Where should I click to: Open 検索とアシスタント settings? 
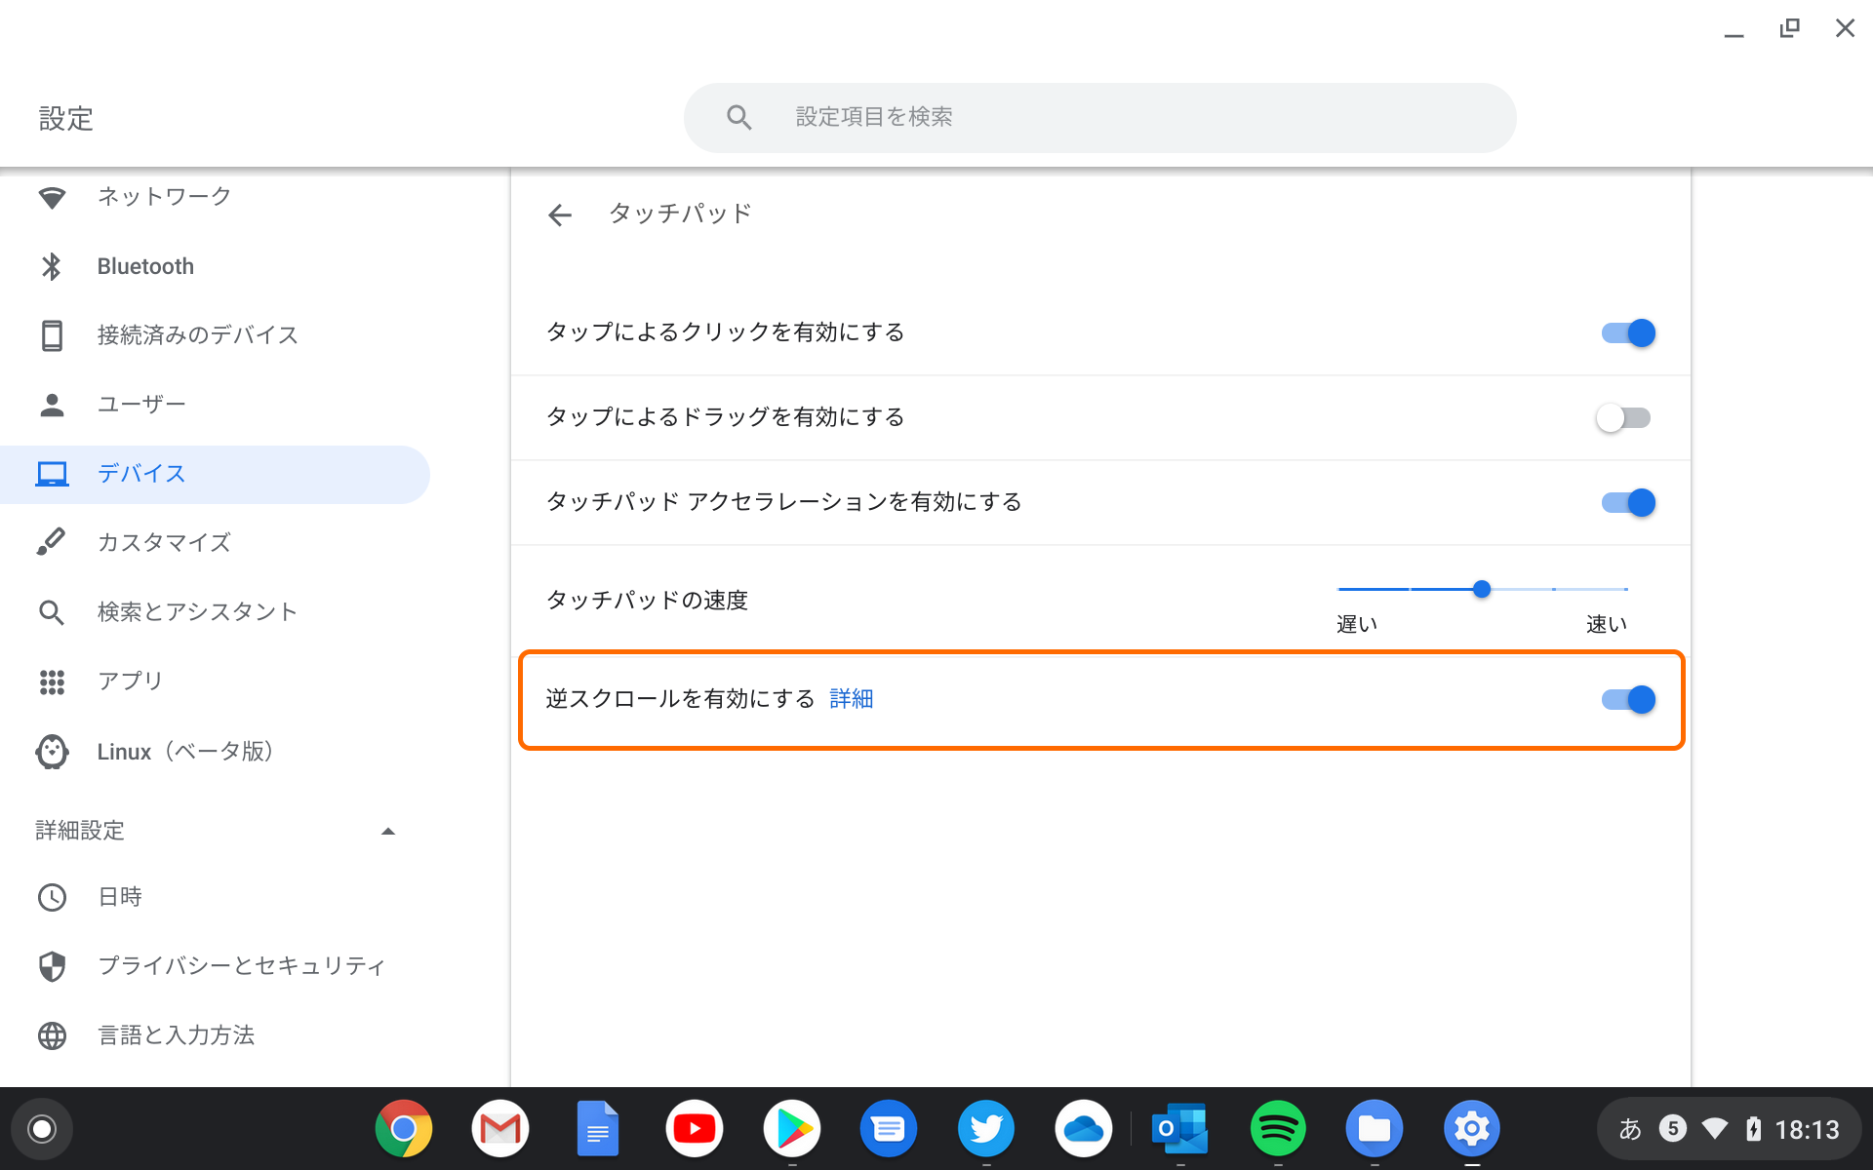(196, 611)
